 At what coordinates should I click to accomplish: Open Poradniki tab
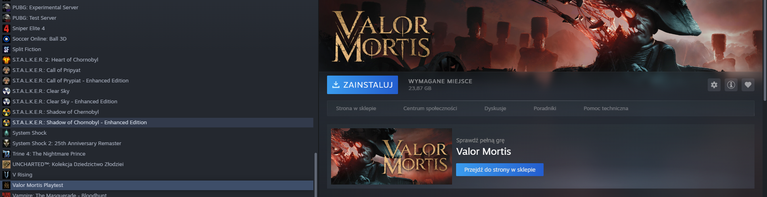(545, 109)
